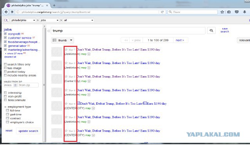The height and width of the screenshot is (146, 250).
Task: Uncheck the marketing/advertising checkbox
Action: point(5,50)
